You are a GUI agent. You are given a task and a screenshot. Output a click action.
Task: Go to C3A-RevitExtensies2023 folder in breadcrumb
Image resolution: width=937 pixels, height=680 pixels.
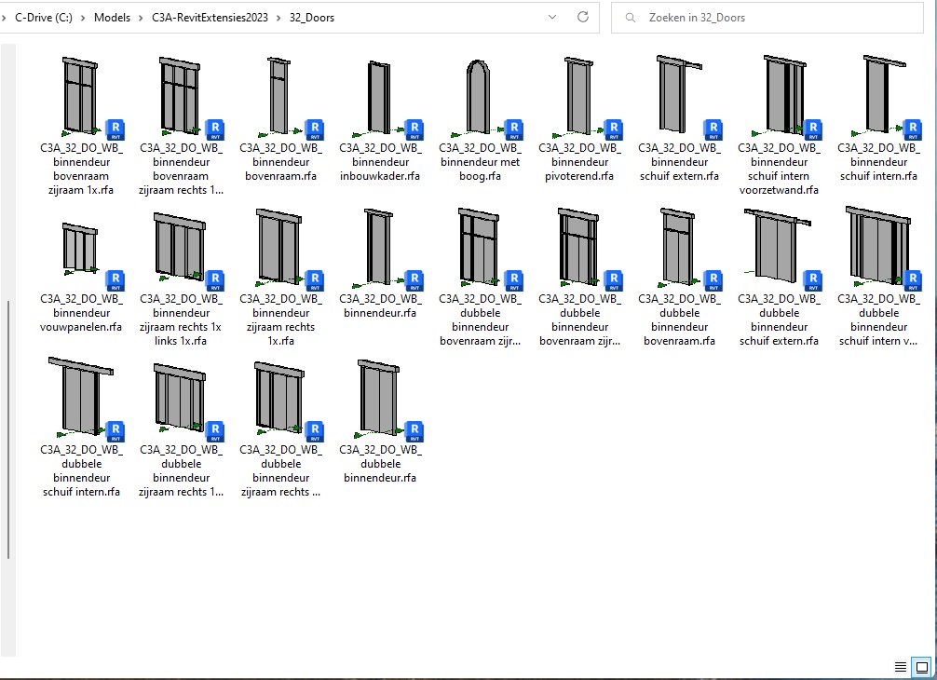[210, 18]
